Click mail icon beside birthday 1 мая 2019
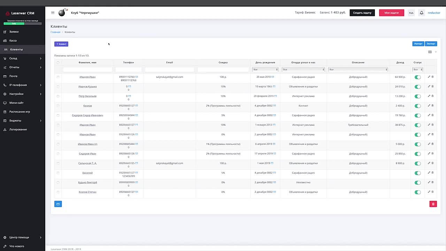This screenshot has height=251, width=446. [x=272, y=163]
